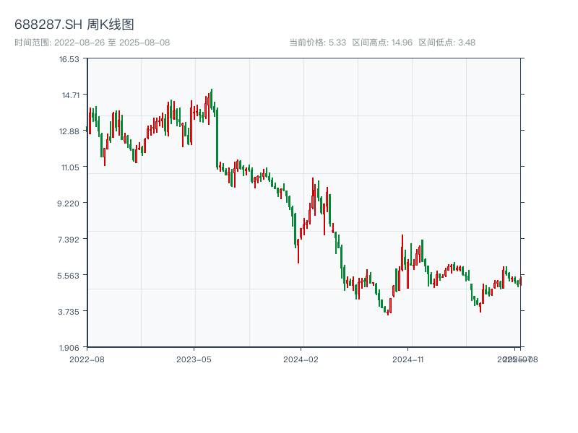Select the 2024-02 x-axis date label
Viewport: 578px width, 433px height.
coord(301,359)
